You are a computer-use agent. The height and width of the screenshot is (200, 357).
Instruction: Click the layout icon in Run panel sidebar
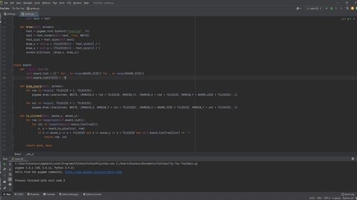tap(4, 182)
